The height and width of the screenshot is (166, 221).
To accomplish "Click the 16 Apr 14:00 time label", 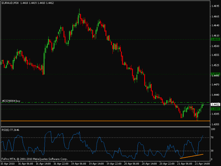I will [43, 164].
